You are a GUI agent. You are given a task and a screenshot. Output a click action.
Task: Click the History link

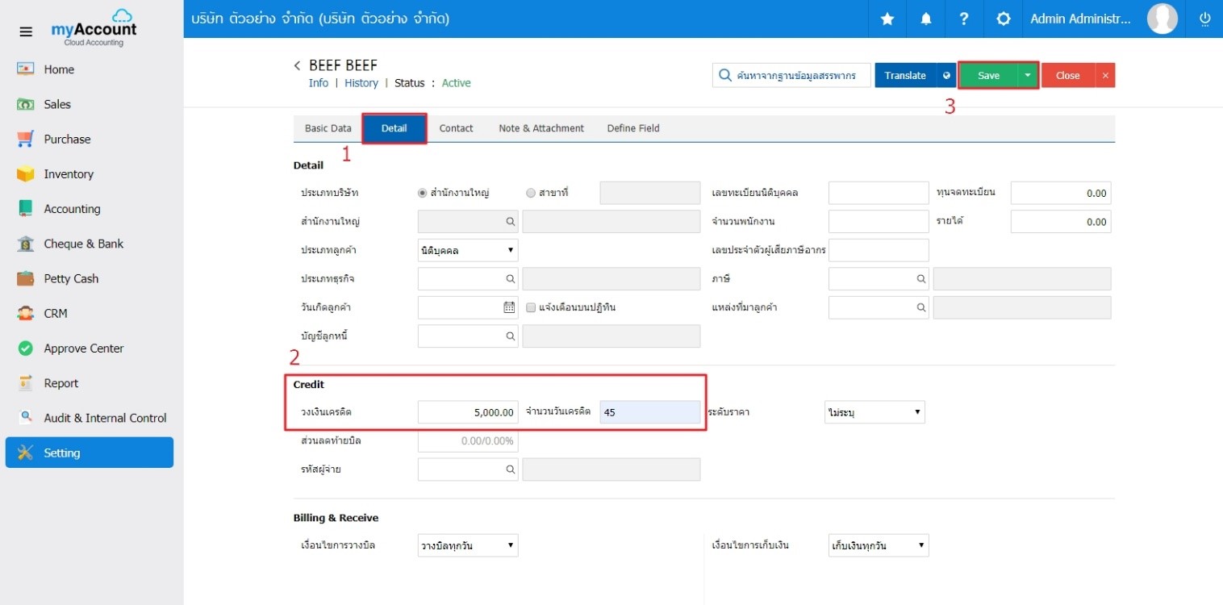coord(361,83)
